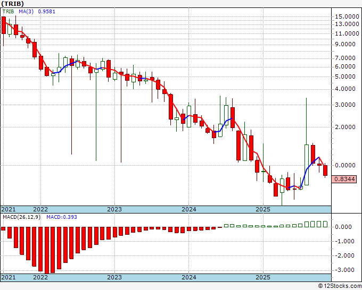Click the rightmost green MACD histogram bar
The height and width of the screenshot is (290, 362).
coord(325,224)
